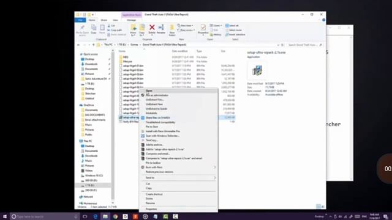Screen dimensions: 392x220
Task: Select This PC in the navigation pane
Action: (88, 141)
